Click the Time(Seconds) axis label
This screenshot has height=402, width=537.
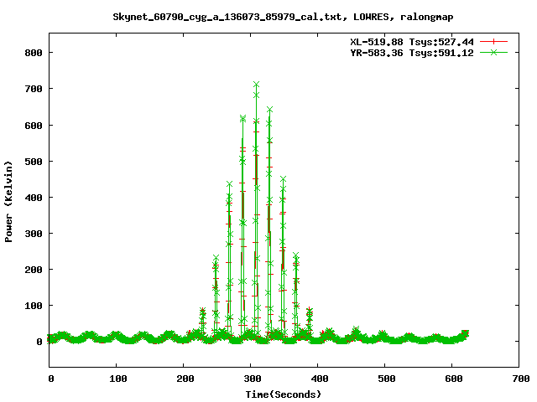click(x=284, y=394)
